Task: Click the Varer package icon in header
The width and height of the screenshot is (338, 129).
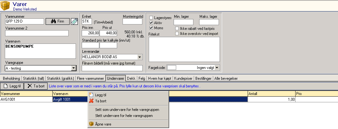Action: 5,6
